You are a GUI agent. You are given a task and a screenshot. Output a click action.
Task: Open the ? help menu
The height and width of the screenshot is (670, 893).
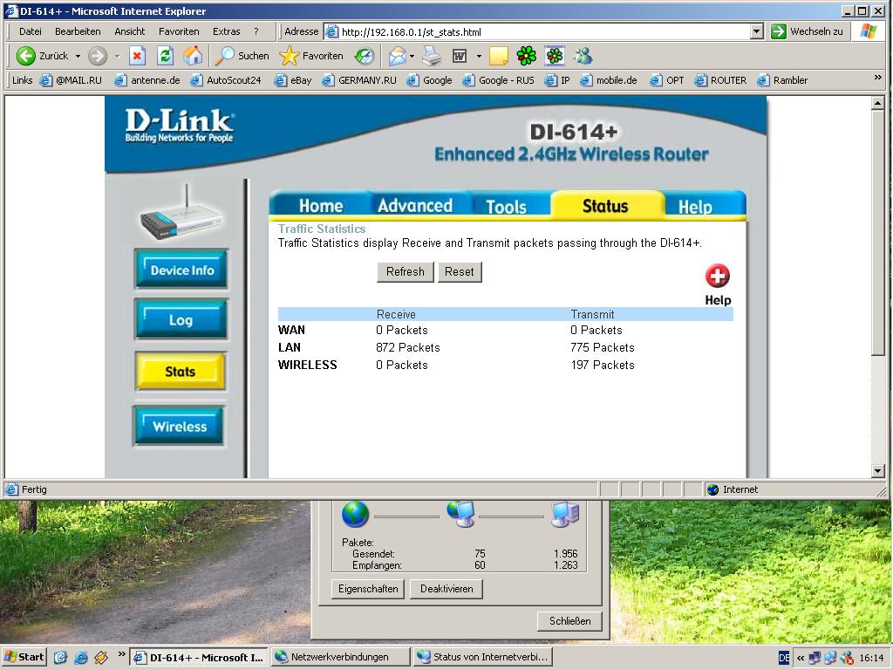256,31
